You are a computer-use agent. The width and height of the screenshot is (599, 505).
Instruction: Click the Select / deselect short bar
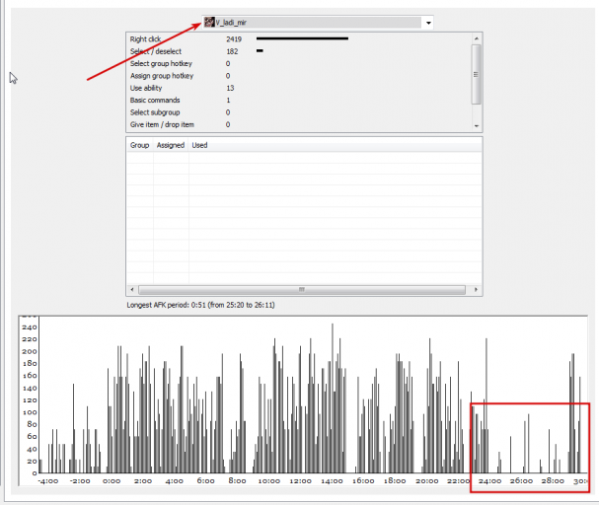pyautogui.click(x=260, y=50)
